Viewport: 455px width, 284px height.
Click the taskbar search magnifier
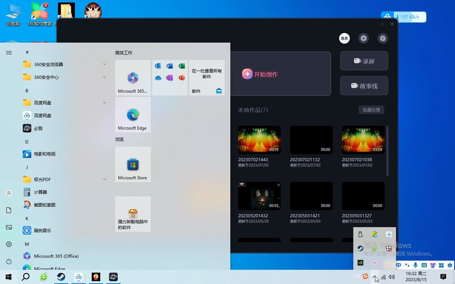pos(26,277)
